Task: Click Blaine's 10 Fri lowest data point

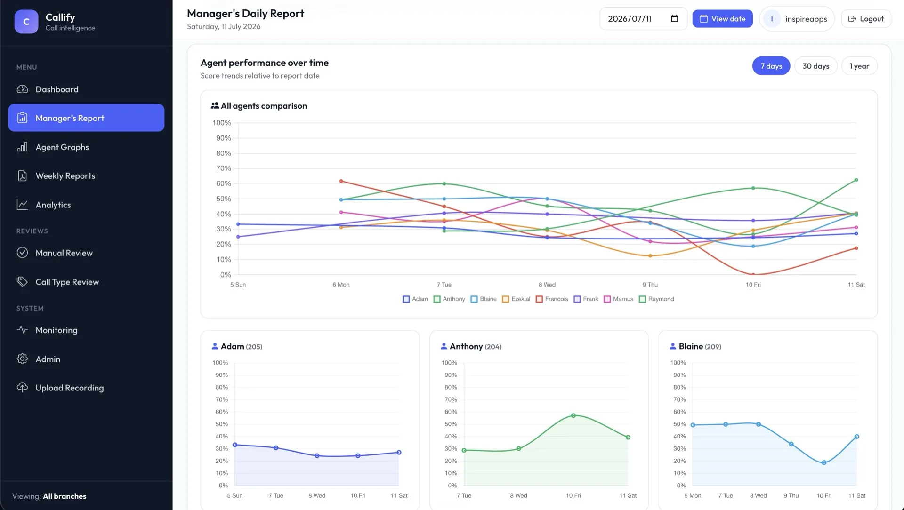Action: [824, 463]
